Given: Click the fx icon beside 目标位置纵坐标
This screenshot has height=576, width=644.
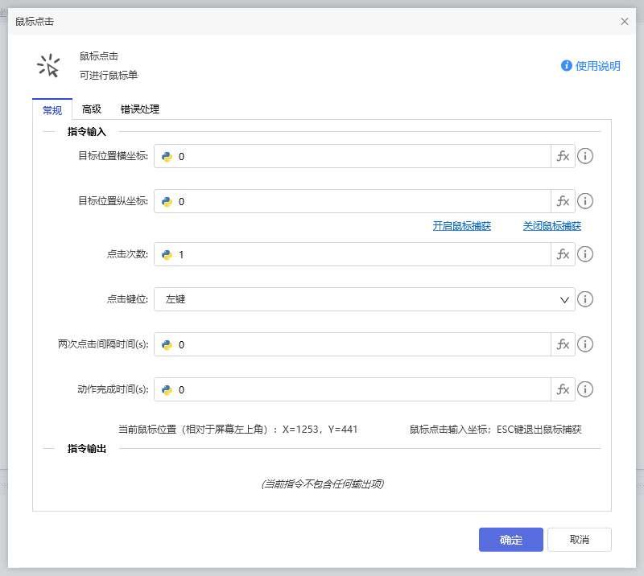Looking at the screenshot, I should 563,201.
